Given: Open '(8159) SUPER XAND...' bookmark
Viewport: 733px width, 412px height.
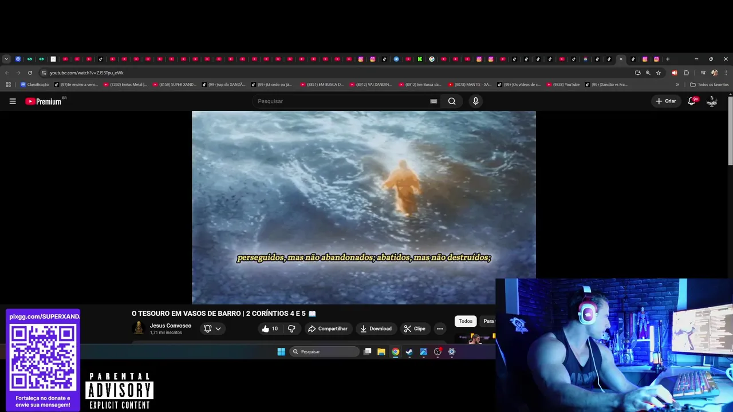Looking at the screenshot, I should (174, 85).
